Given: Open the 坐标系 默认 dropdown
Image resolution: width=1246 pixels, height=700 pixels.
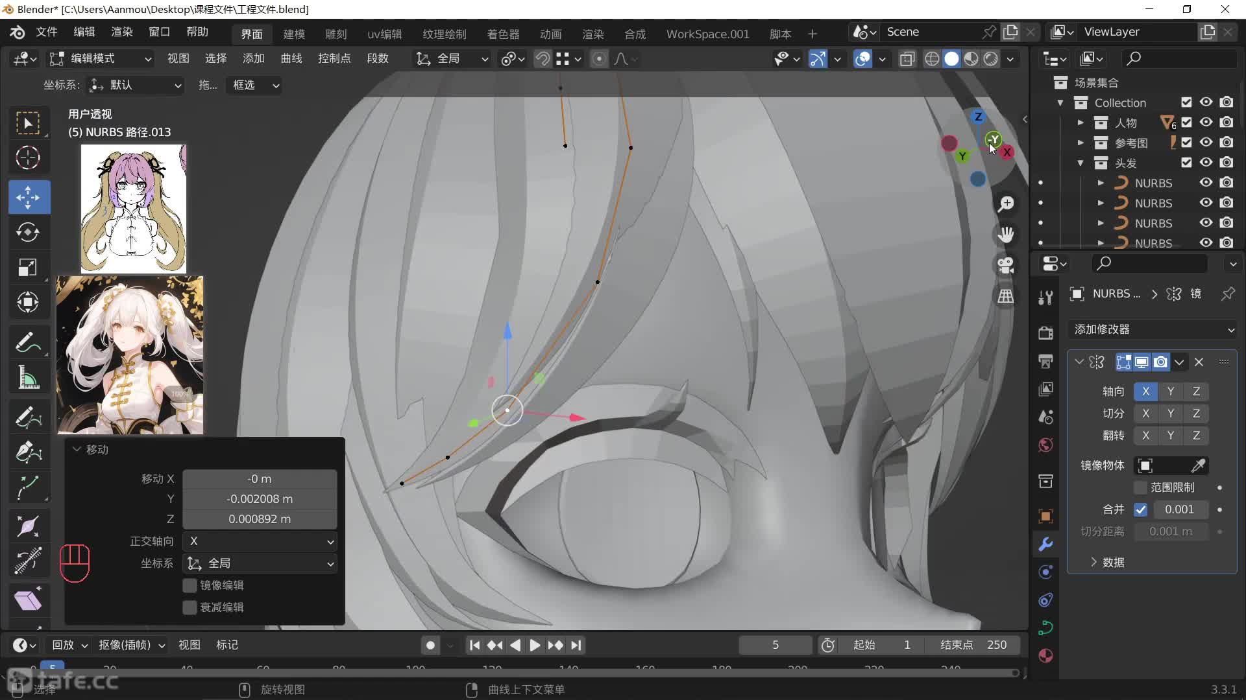Looking at the screenshot, I should coord(136,85).
